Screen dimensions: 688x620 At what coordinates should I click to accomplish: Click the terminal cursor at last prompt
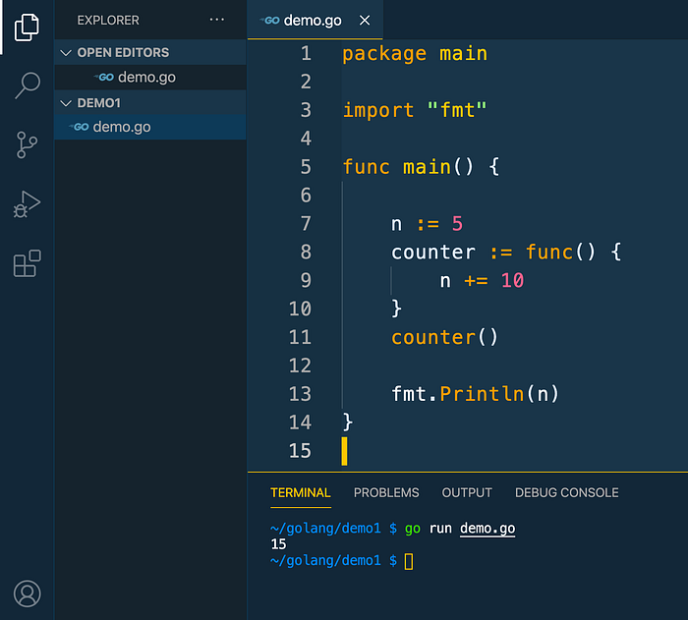(x=409, y=561)
